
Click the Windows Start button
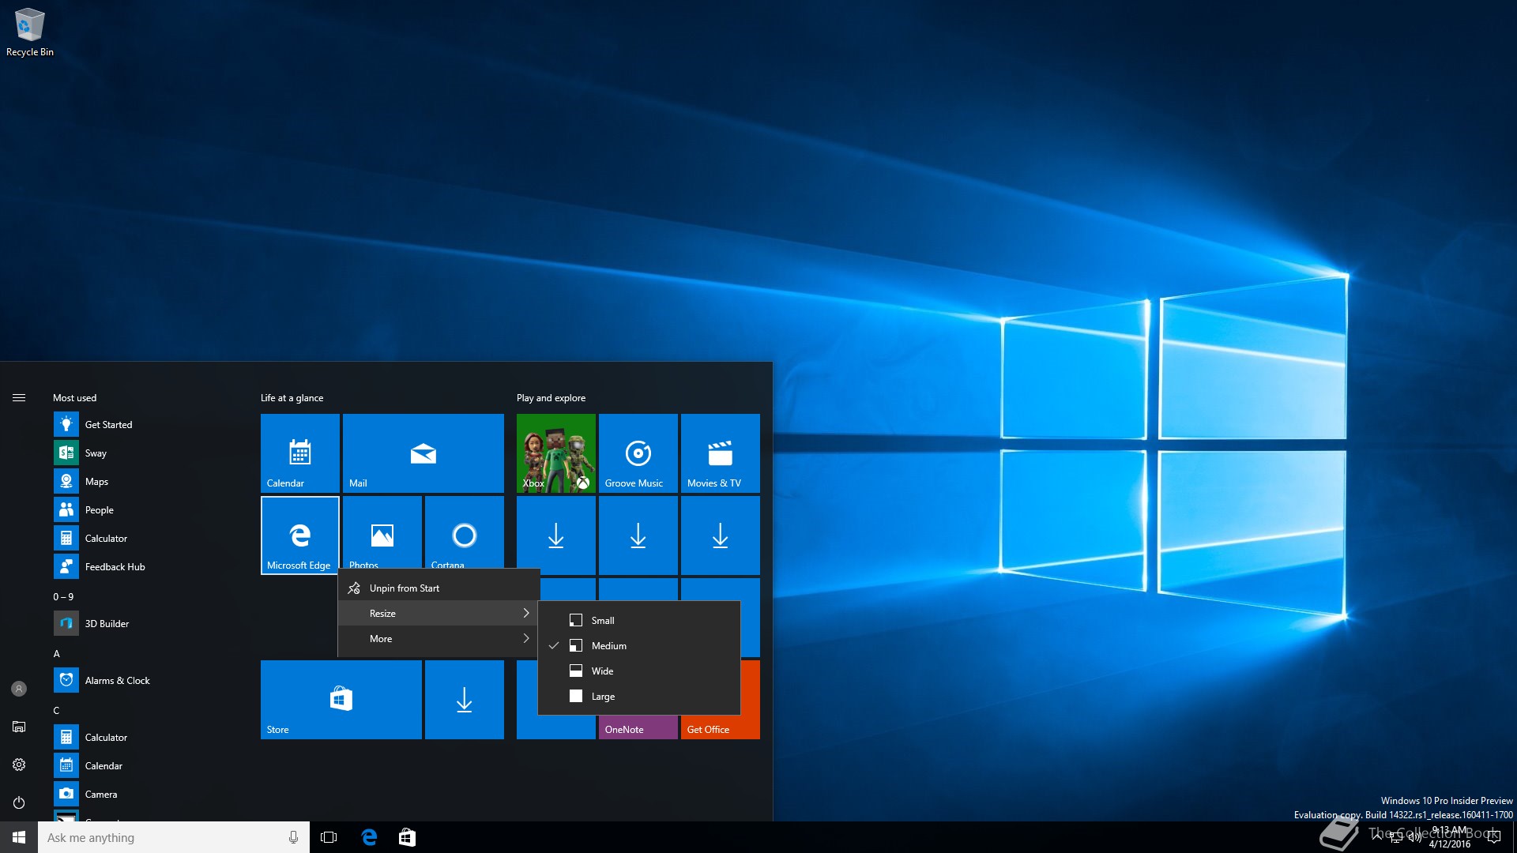pyautogui.click(x=19, y=837)
